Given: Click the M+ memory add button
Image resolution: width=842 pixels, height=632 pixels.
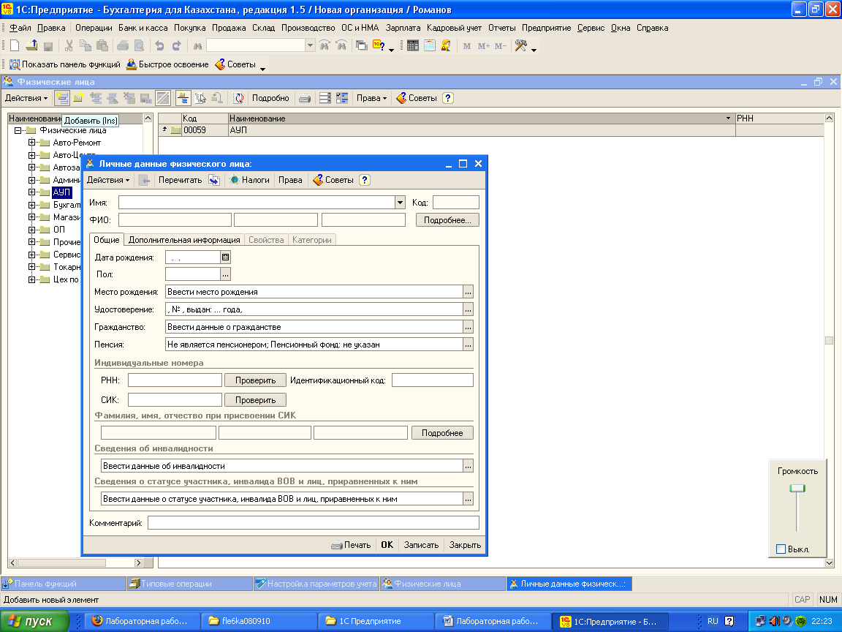Looking at the screenshot, I should pos(483,46).
